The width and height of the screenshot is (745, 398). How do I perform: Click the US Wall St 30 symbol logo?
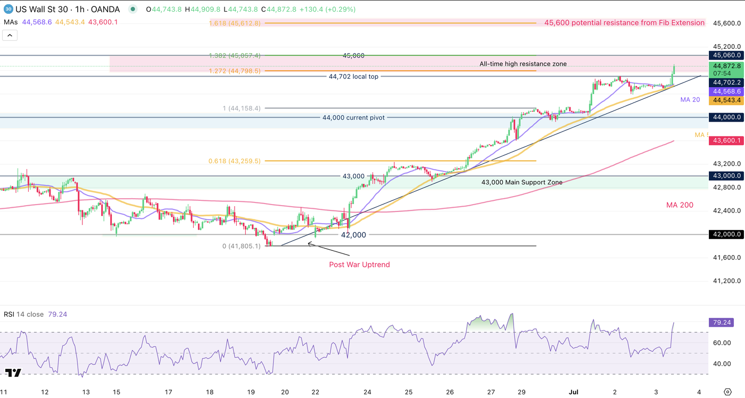click(x=8, y=9)
